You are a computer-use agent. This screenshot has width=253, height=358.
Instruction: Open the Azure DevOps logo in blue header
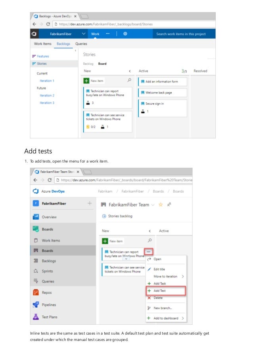click(x=34, y=34)
